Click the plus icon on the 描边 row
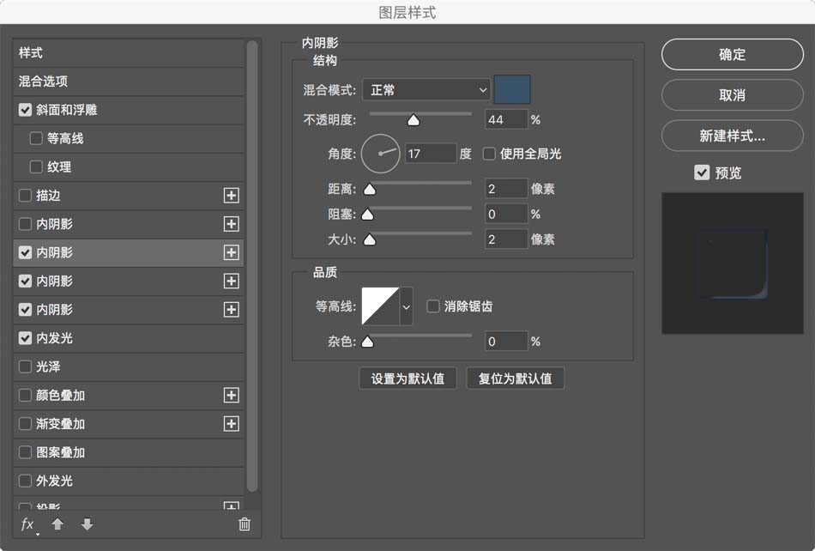 pos(232,196)
